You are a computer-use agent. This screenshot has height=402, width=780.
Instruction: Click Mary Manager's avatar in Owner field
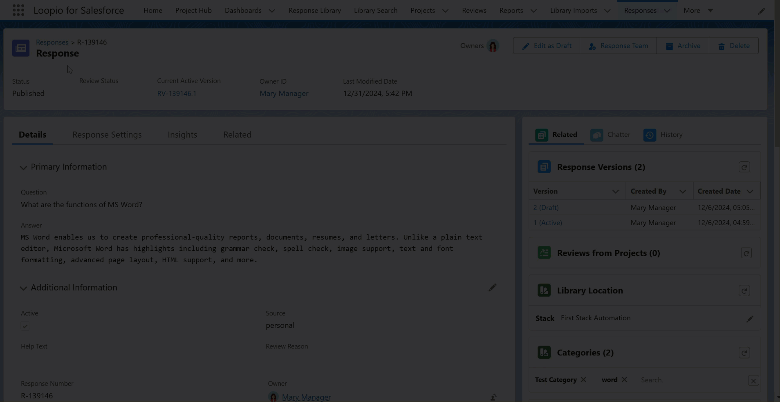273,397
